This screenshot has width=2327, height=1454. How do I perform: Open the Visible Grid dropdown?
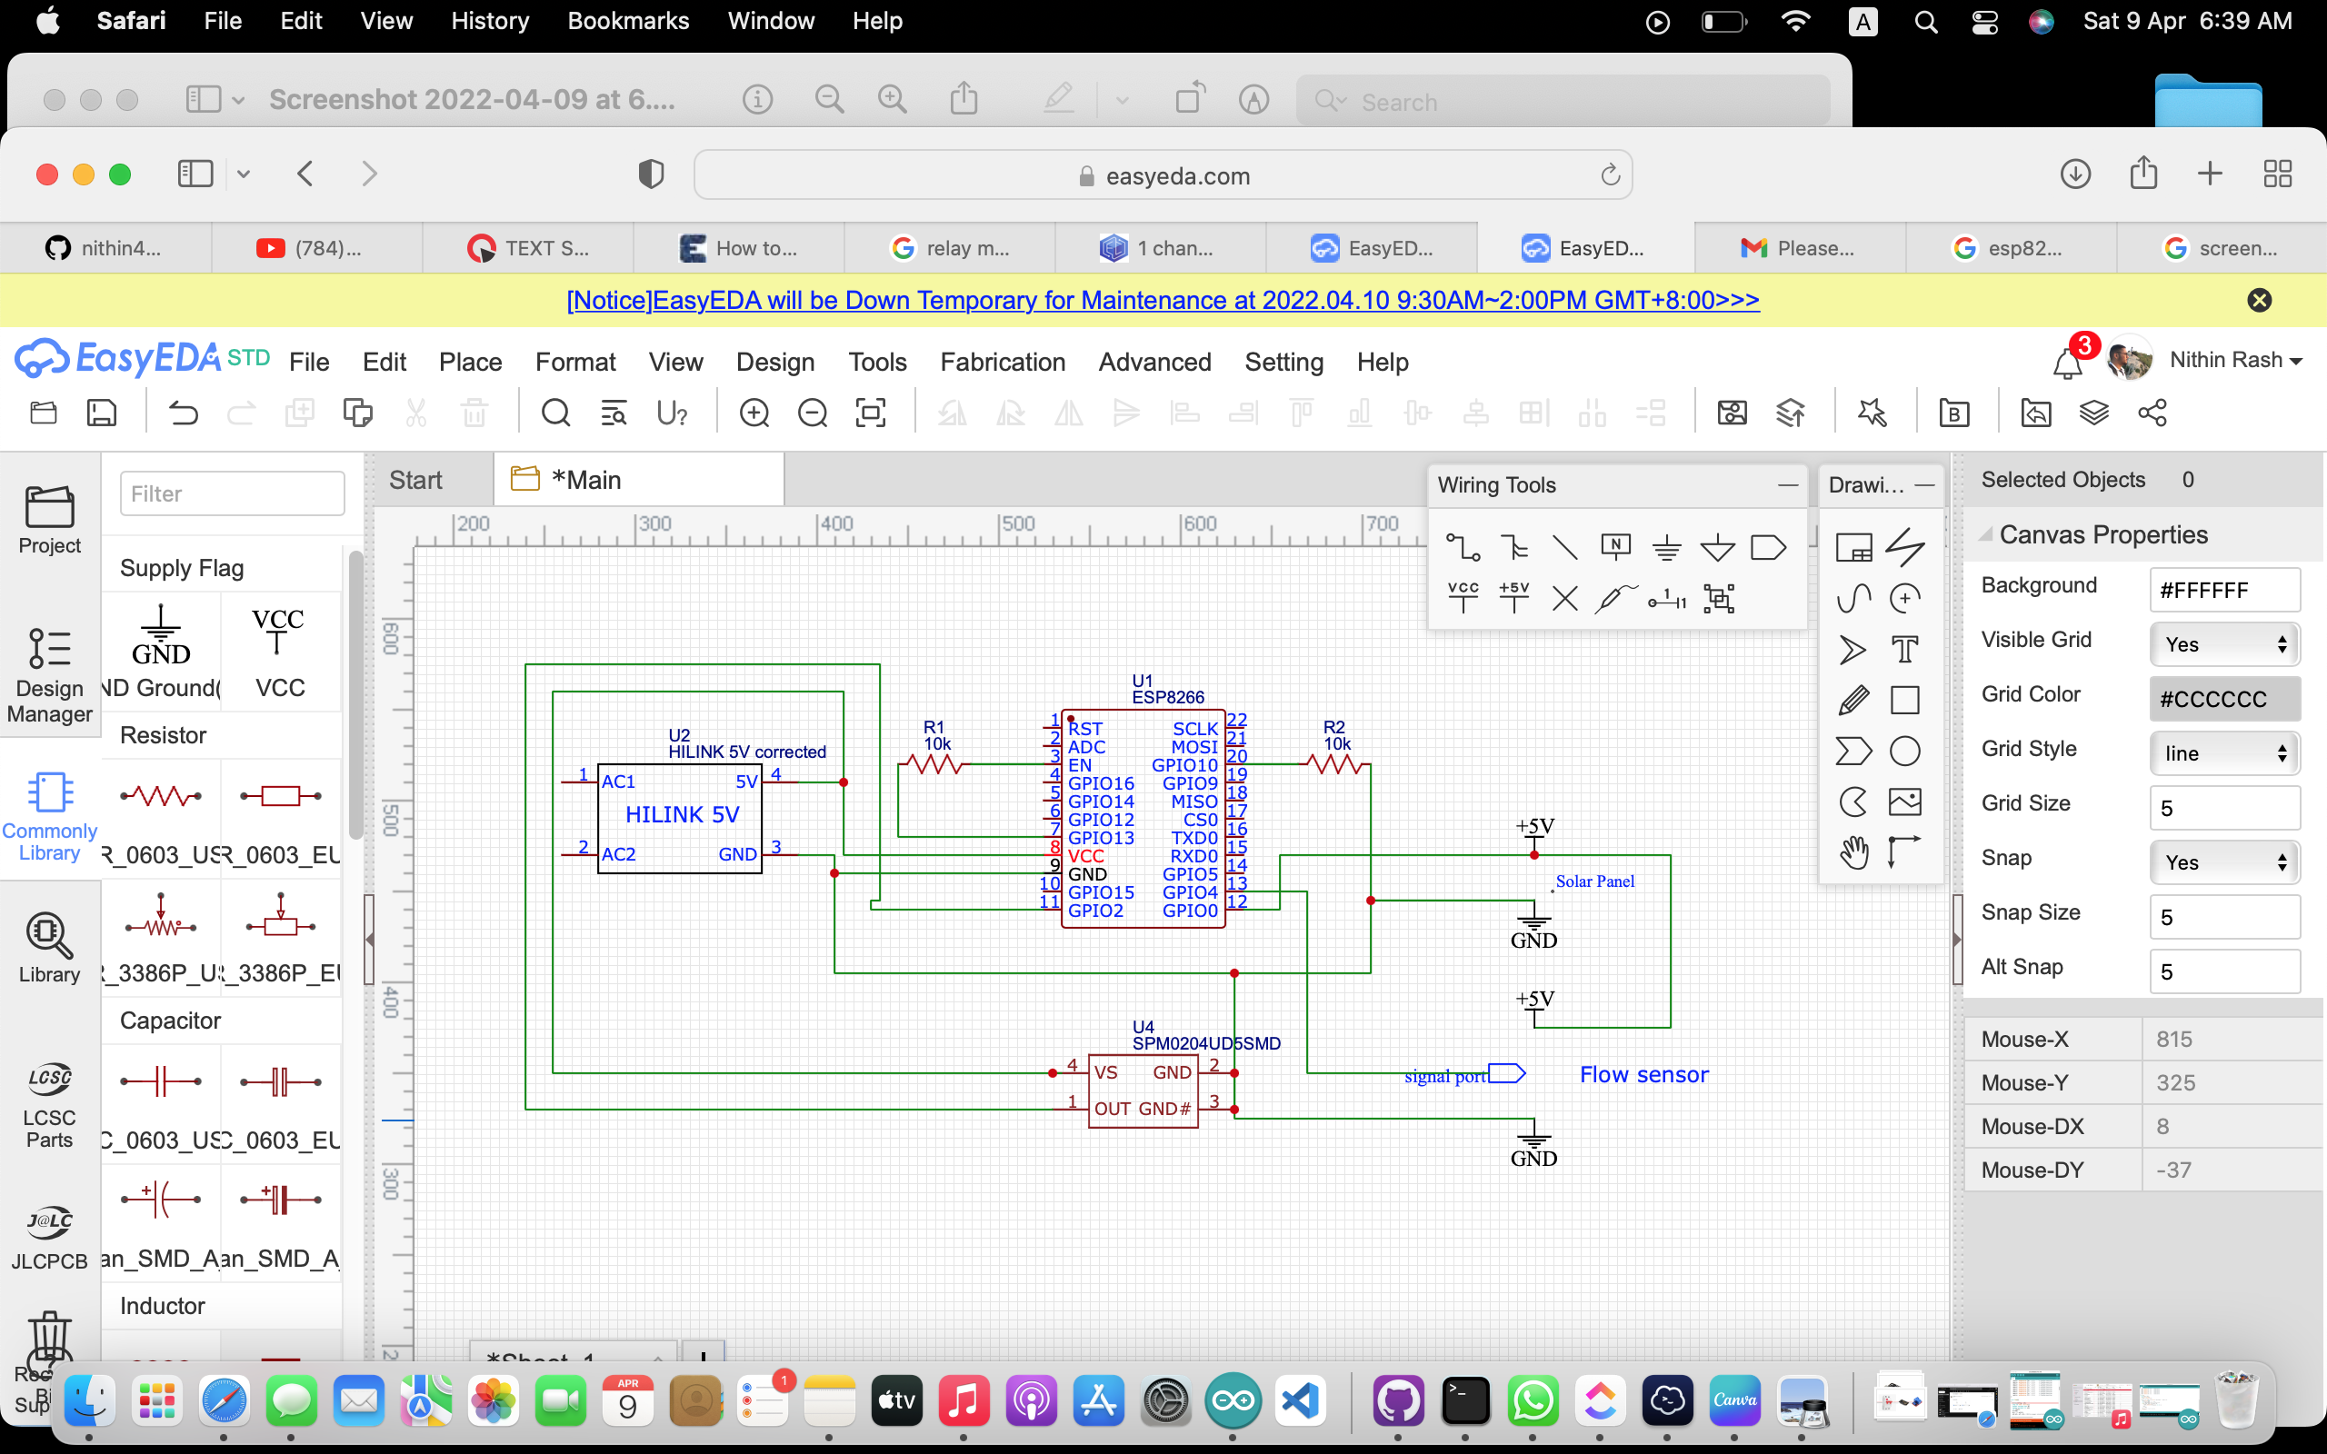click(2224, 644)
